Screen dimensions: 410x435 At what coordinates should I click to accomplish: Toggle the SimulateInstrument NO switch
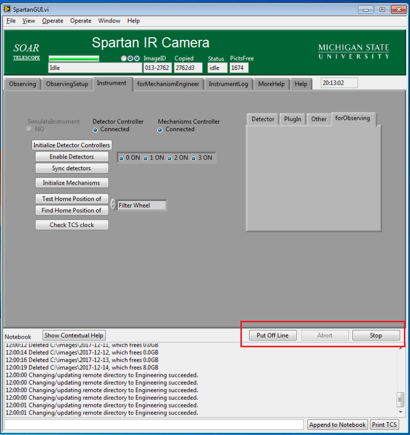tap(29, 129)
